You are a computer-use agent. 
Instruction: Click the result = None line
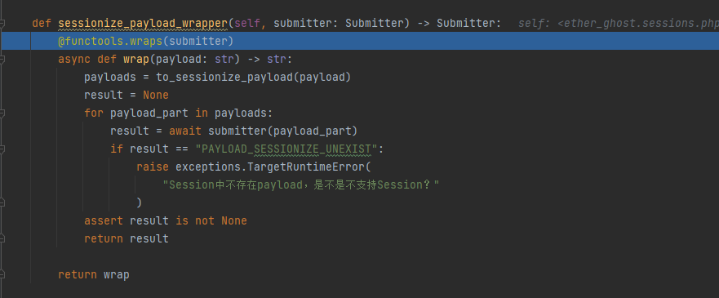pos(126,95)
